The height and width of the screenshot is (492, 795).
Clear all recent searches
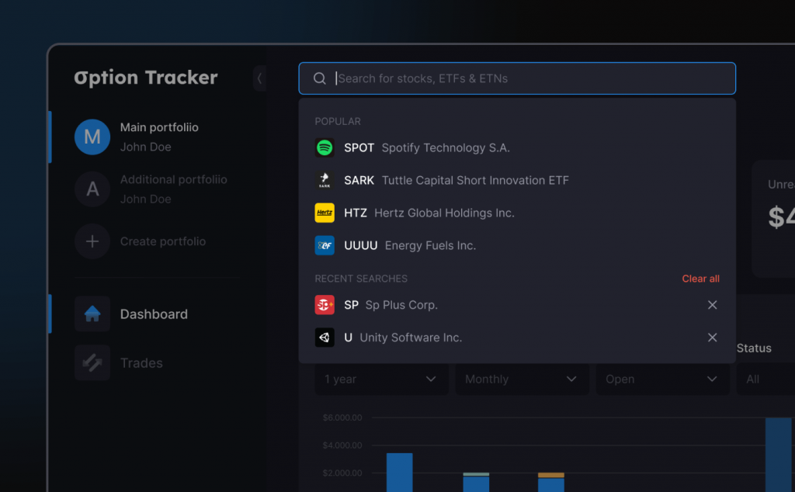[x=701, y=279]
